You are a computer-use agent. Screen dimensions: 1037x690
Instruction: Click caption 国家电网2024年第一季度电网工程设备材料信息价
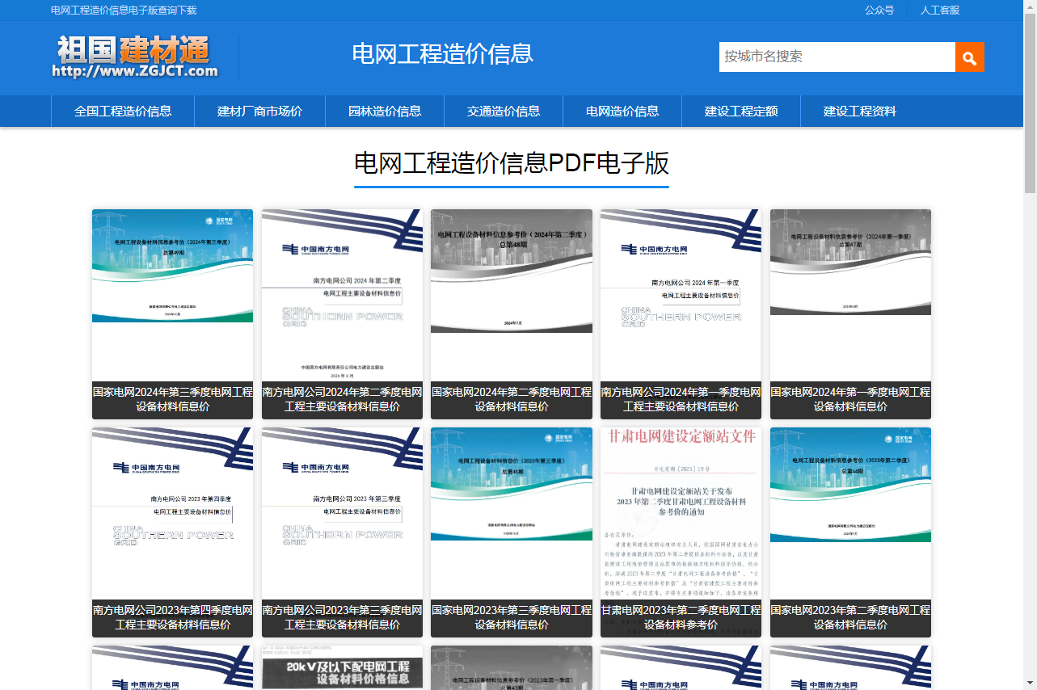(850, 399)
